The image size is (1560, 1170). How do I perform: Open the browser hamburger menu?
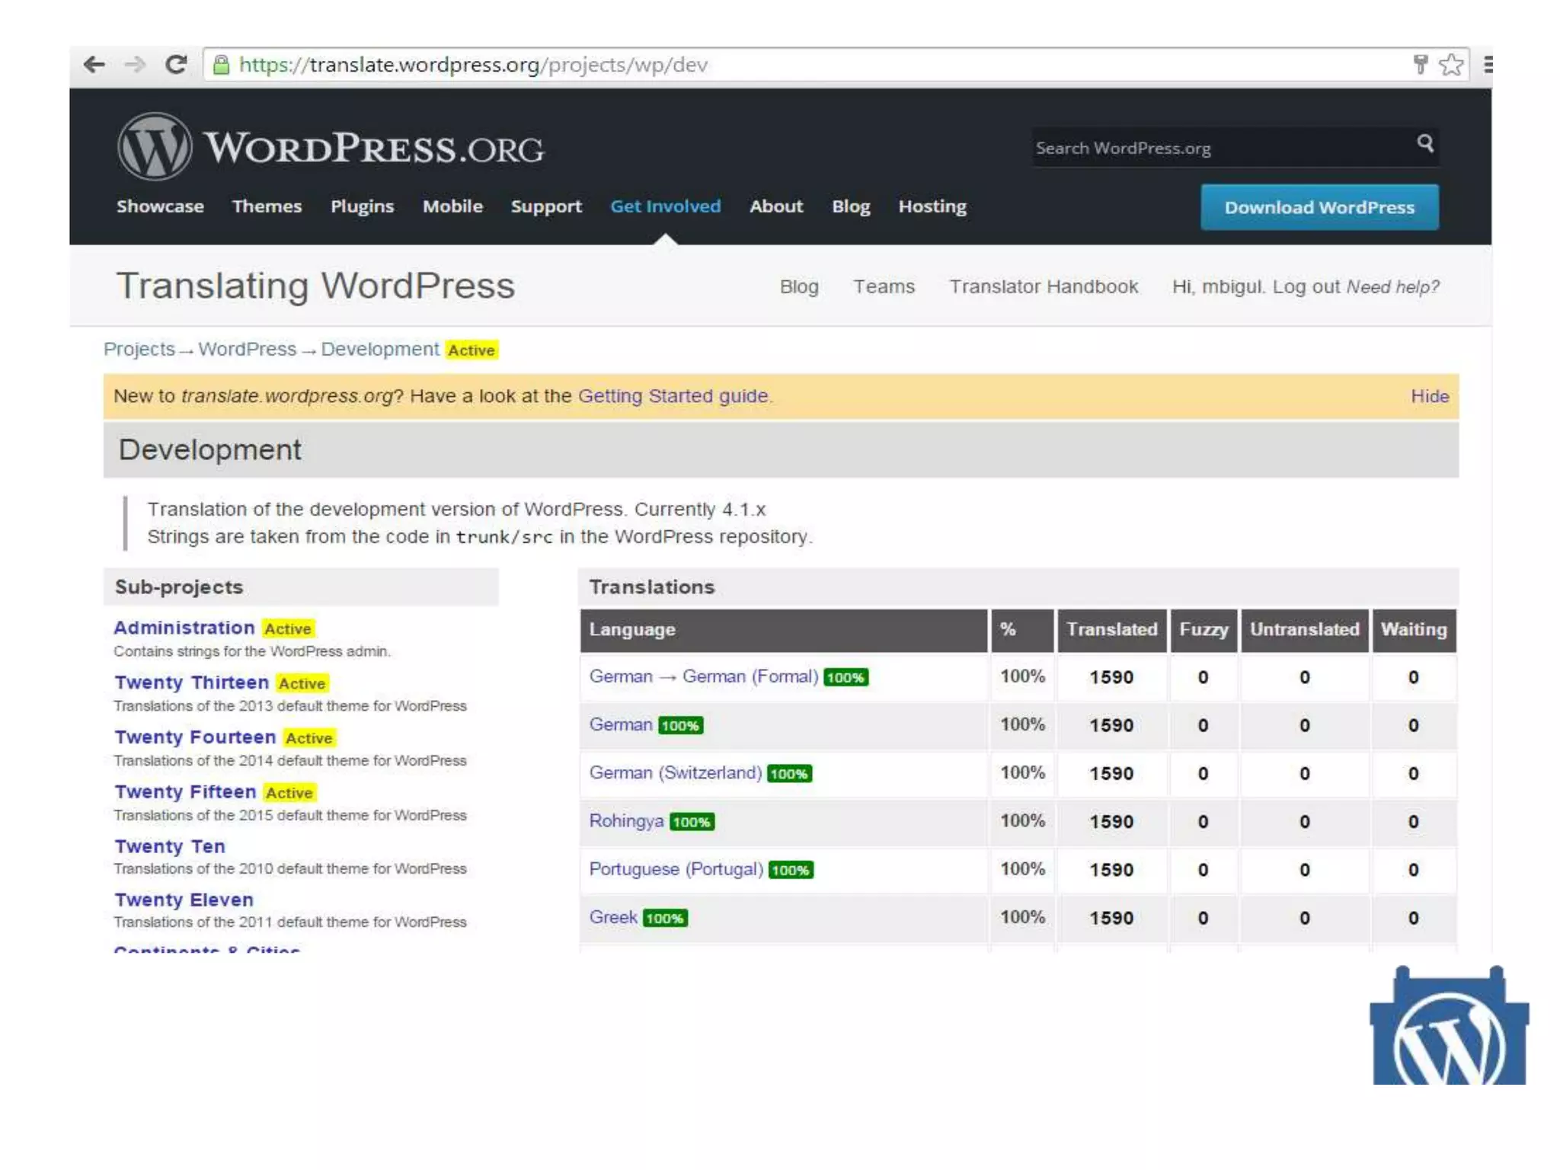[x=1488, y=65]
